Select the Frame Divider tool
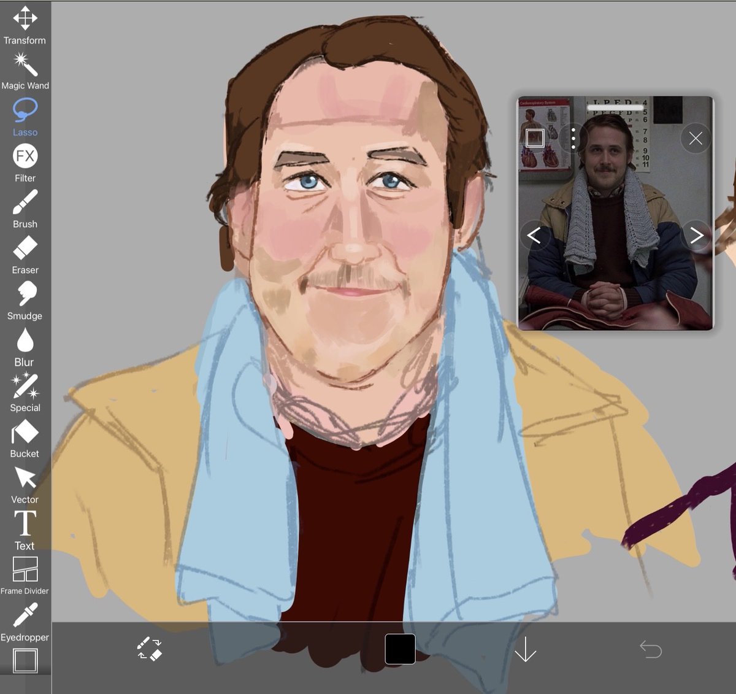Image resolution: width=736 pixels, height=694 pixels. pos(25,576)
